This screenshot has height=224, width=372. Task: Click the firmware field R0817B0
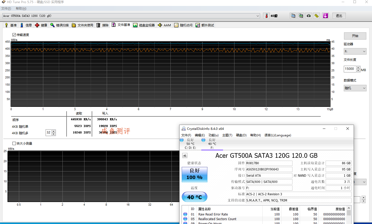coord(269,163)
